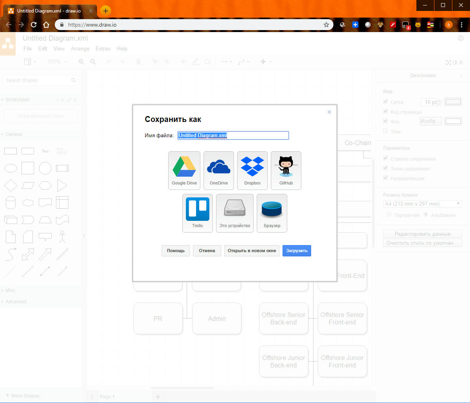Toggle the 'Вид страницы' checkbox
470x403 pixels.
385,111
